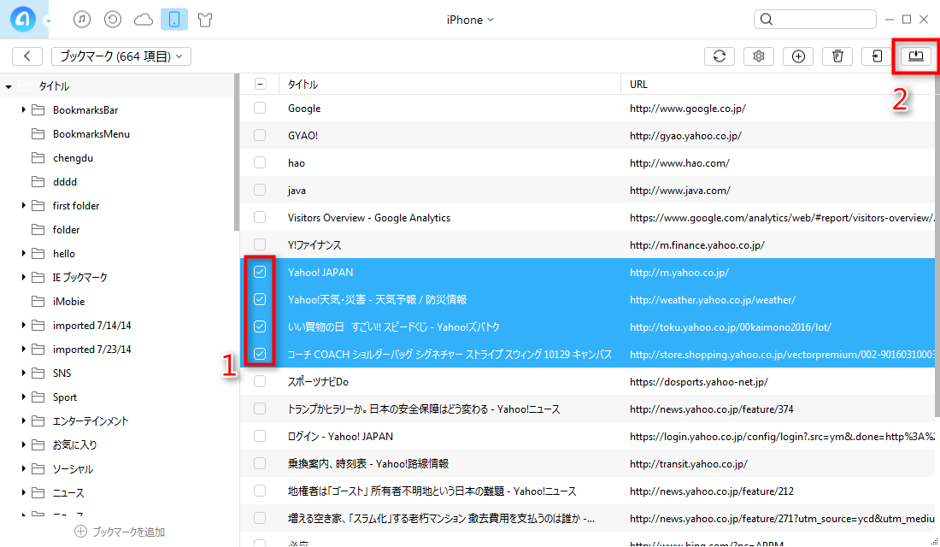Screen dimensions: 940x547
Task: Open the iTunes backup restore icon
Action: coord(113,19)
